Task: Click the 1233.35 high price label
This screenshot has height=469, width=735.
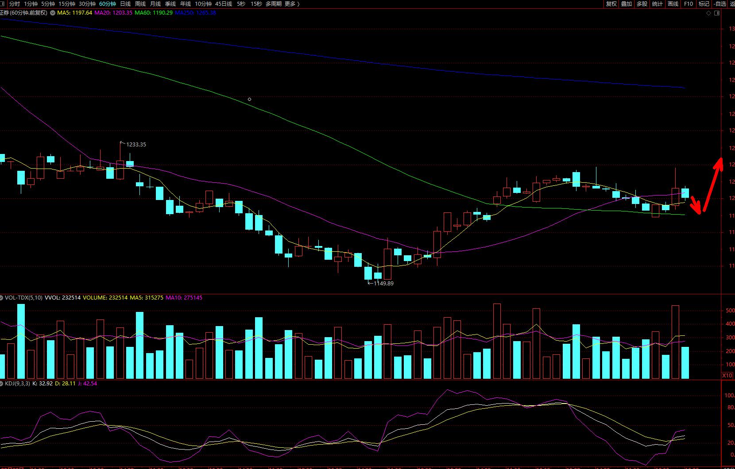Action: 136,145
